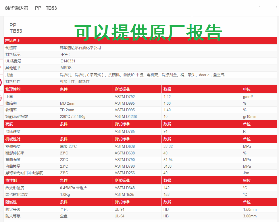Viewport: 279px width, 222px height.
Task: Select the material mark value >PP<
Action: (65, 54)
